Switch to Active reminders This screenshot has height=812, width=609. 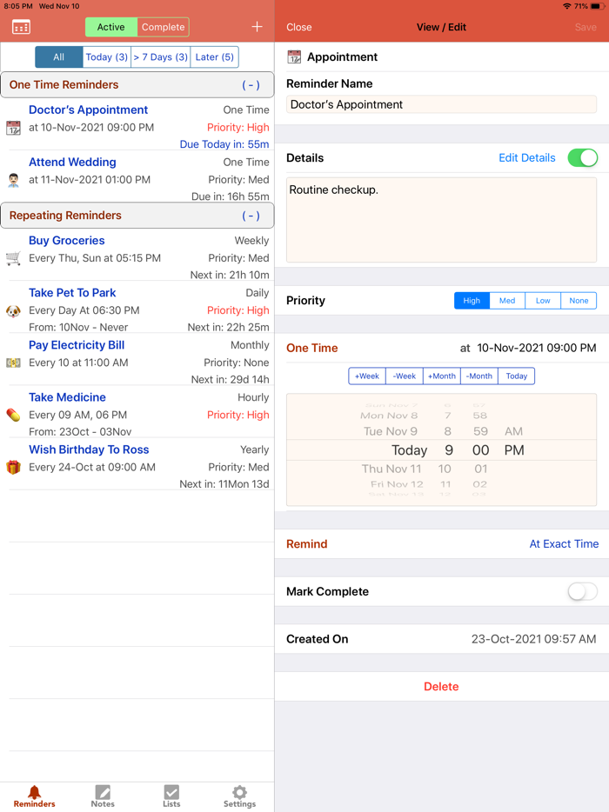point(110,27)
